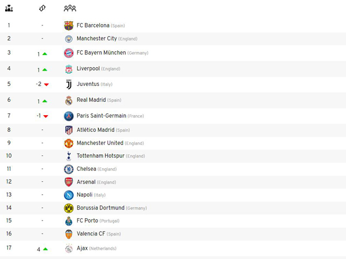Click the Ajax club crest
Image resolution: width=346 pixels, height=259 pixels.
69,249
